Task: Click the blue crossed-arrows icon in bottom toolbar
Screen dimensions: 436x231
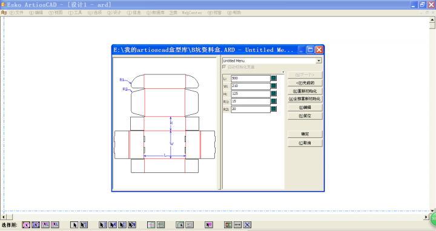Action: click(x=247, y=224)
